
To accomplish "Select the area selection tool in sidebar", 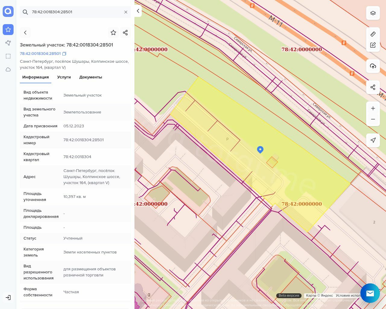I will click(8, 56).
